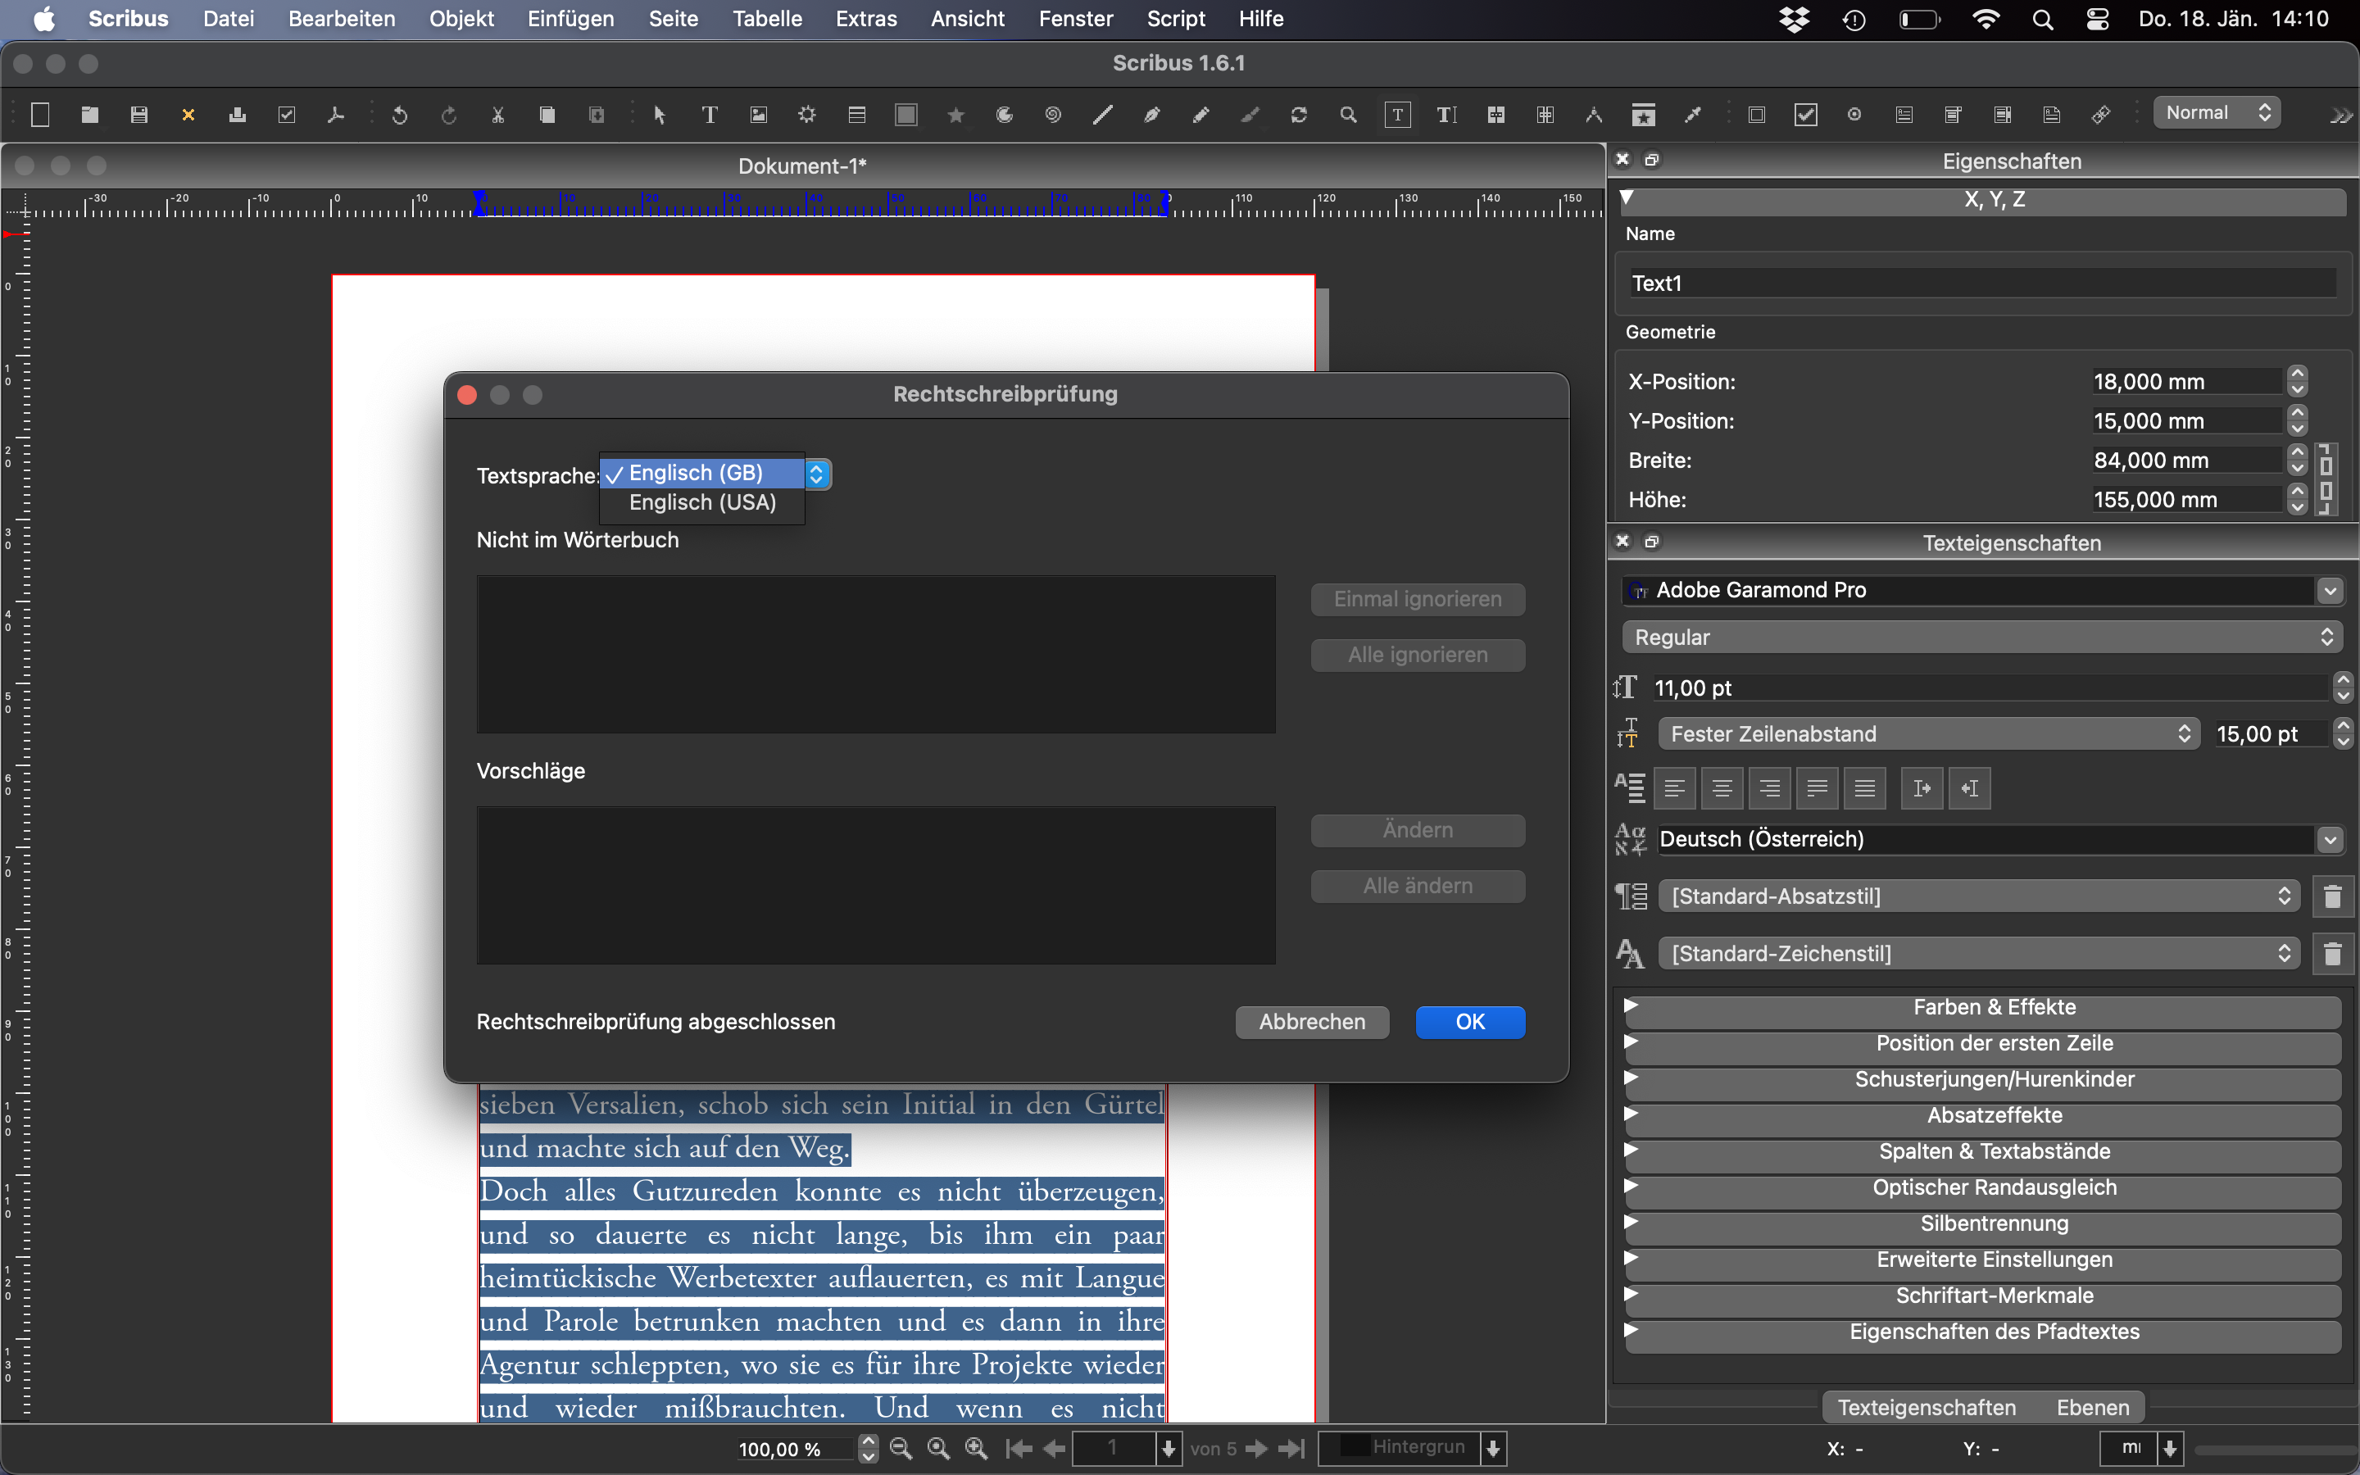
Task: Select the Text Frame tool
Action: click(709, 115)
